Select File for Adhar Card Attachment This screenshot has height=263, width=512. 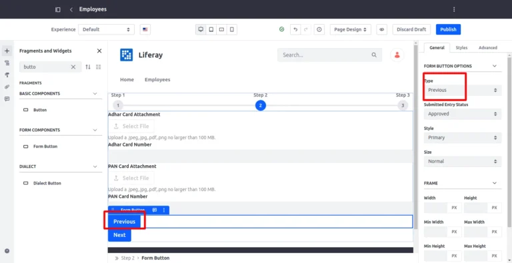(131, 127)
